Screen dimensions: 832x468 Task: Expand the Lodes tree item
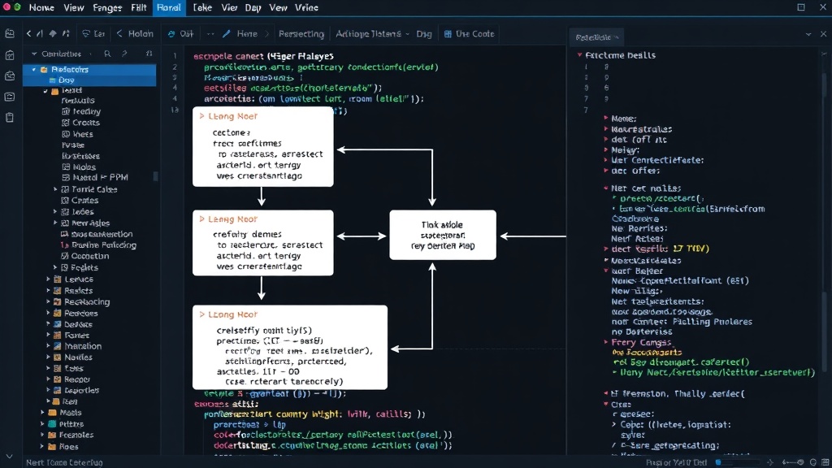55,211
